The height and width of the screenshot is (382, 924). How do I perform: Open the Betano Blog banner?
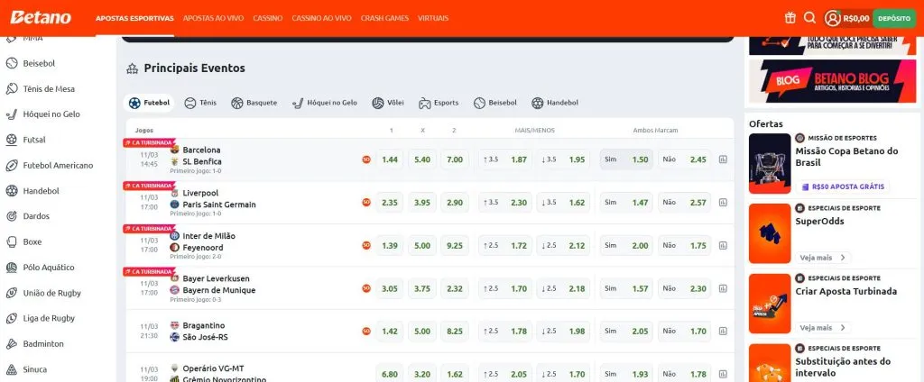tap(832, 81)
